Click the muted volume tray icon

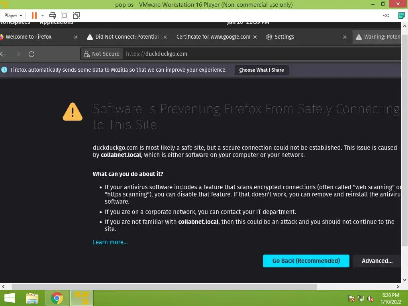370,298
